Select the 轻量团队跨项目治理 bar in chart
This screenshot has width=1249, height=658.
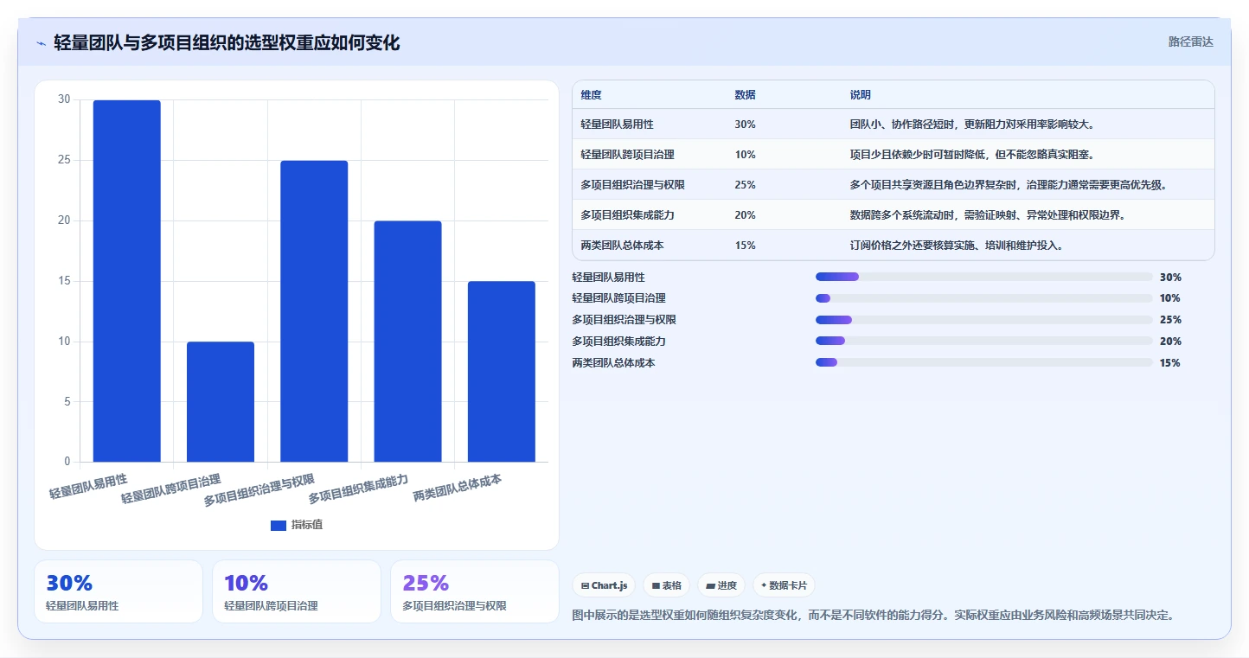221,402
